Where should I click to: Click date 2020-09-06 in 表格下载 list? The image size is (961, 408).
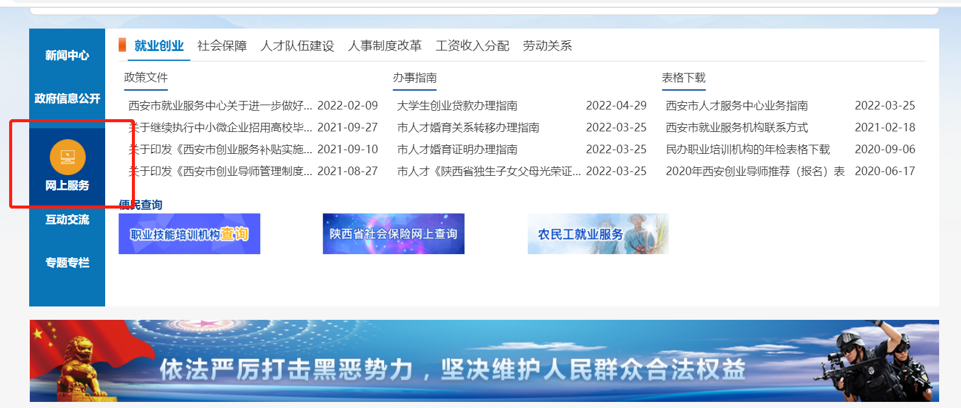click(x=885, y=150)
